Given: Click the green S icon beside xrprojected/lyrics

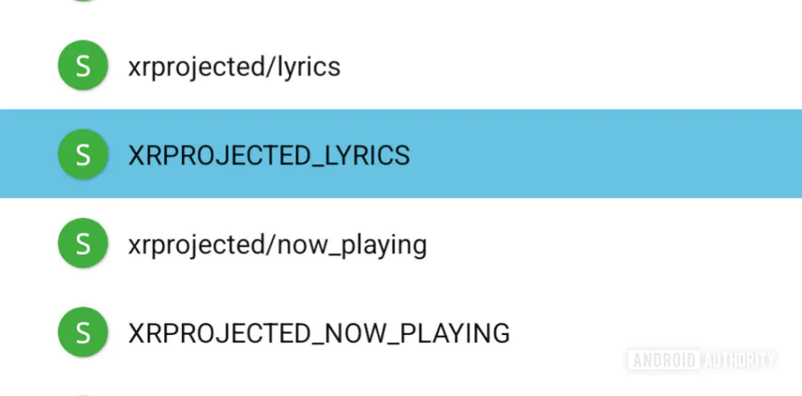Looking at the screenshot, I should click(83, 66).
